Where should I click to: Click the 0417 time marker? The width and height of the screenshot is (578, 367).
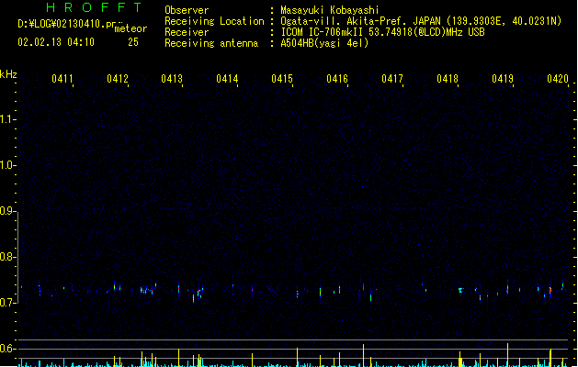pyautogui.click(x=392, y=79)
